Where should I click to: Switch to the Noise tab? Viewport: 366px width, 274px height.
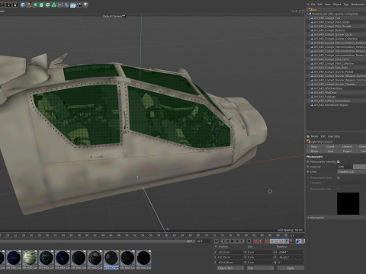pos(314,151)
